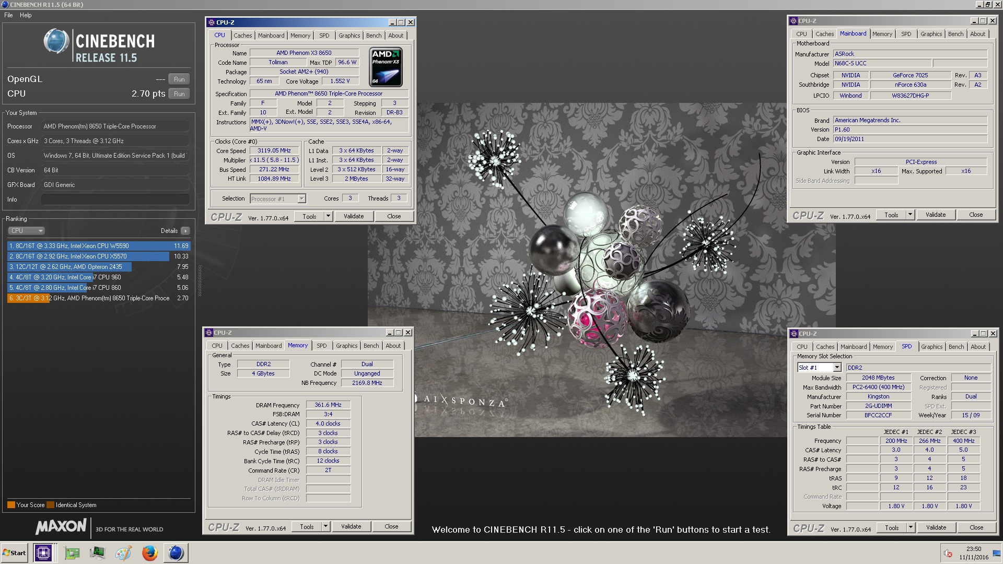1003x564 pixels.
Task: Select Phenom 8650 ranking row
Action: point(98,298)
